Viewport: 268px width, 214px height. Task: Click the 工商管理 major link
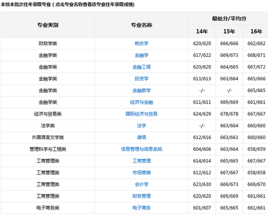tap(141, 161)
